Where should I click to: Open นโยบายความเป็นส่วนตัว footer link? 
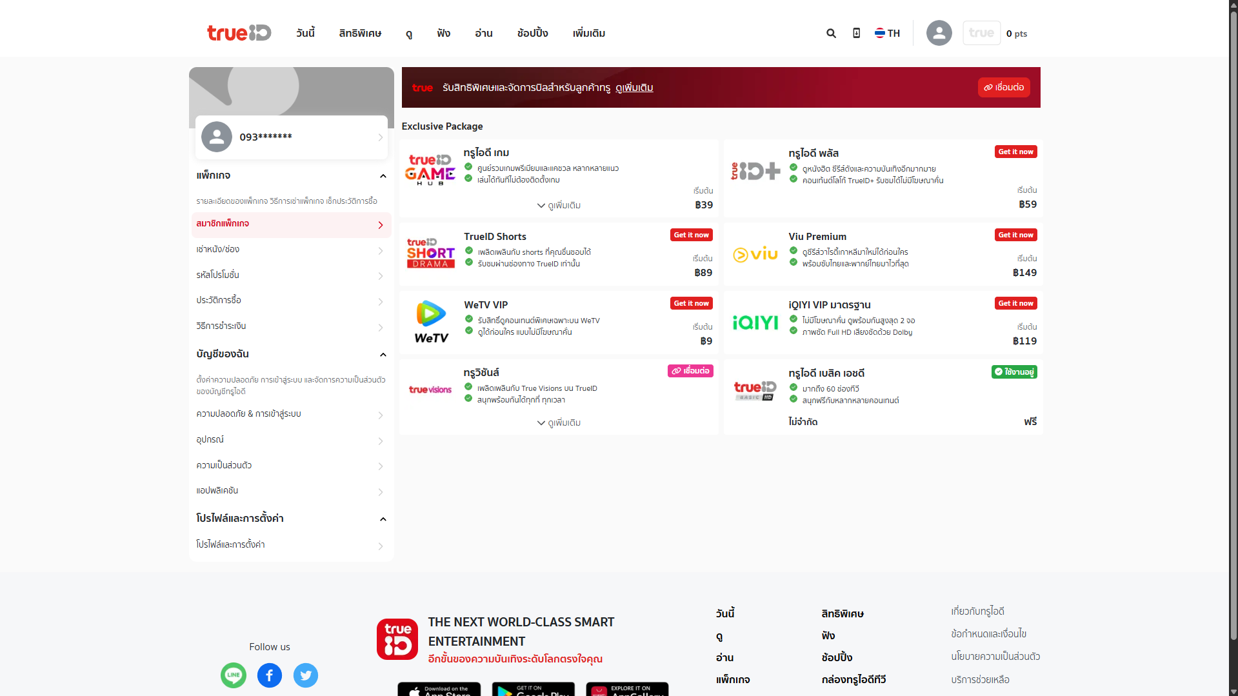point(995,657)
